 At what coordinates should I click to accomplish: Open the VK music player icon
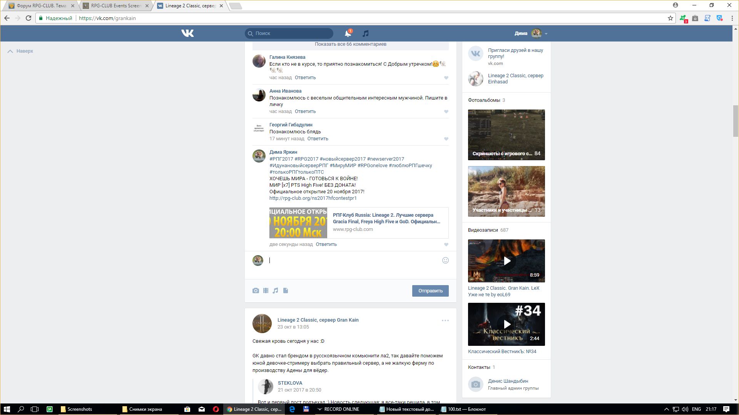click(366, 33)
